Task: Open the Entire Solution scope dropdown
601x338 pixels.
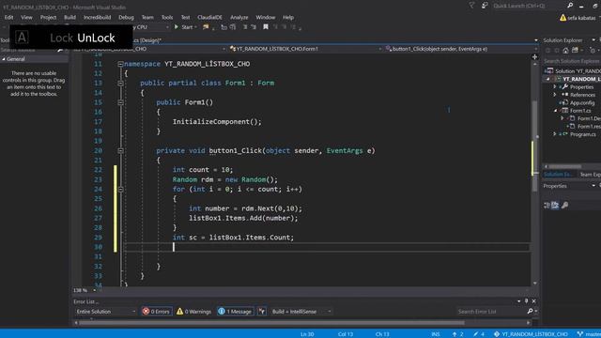Action: pos(105,312)
